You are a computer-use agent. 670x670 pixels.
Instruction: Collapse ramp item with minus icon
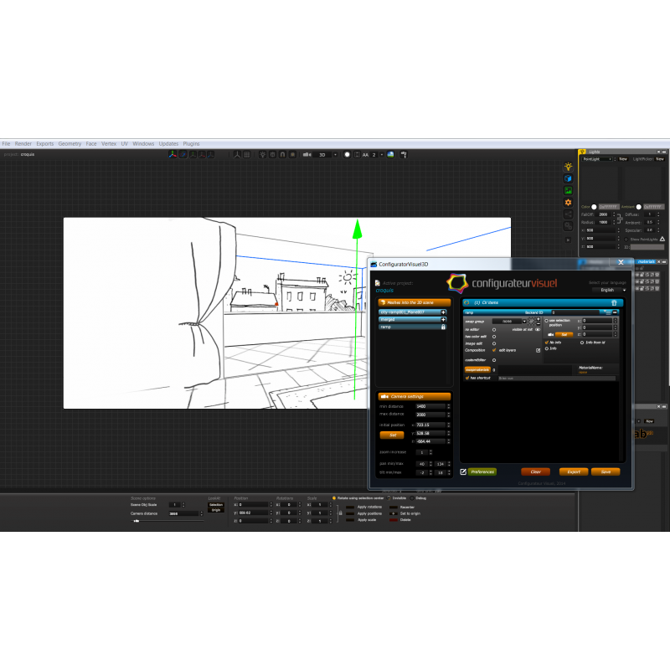coord(615,312)
